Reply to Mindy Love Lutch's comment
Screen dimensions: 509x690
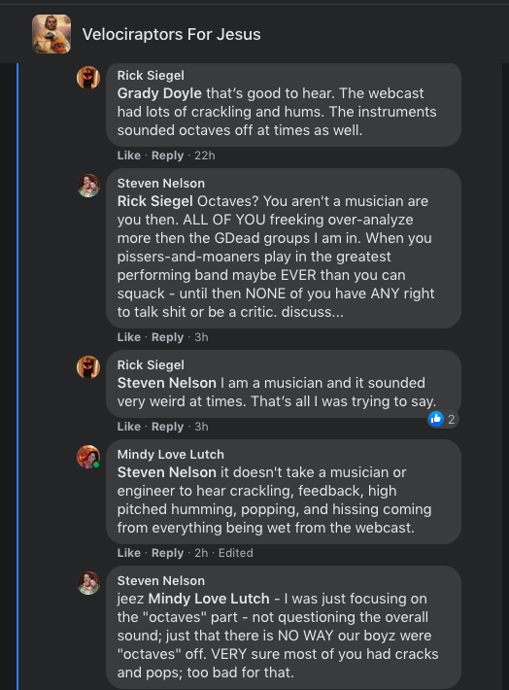[x=167, y=553]
